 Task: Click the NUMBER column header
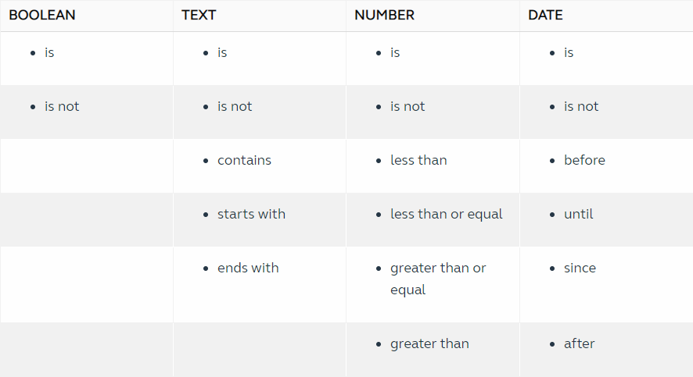[384, 15]
